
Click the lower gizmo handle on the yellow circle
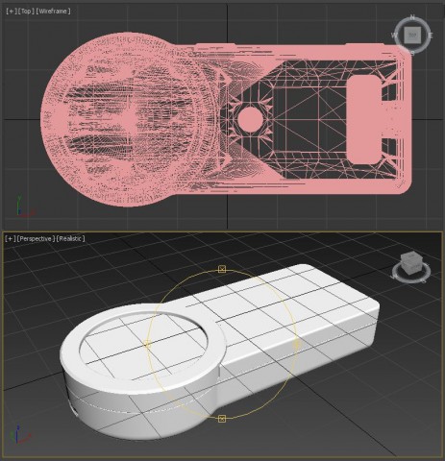tap(222, 419)
